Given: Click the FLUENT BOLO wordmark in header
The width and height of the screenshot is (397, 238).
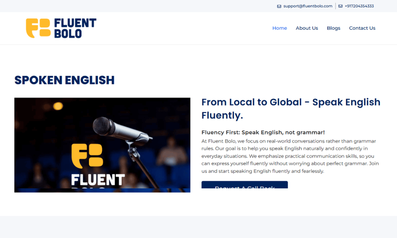Looking at the screenshot, I should pyautogui.click(x=75, y=28).
